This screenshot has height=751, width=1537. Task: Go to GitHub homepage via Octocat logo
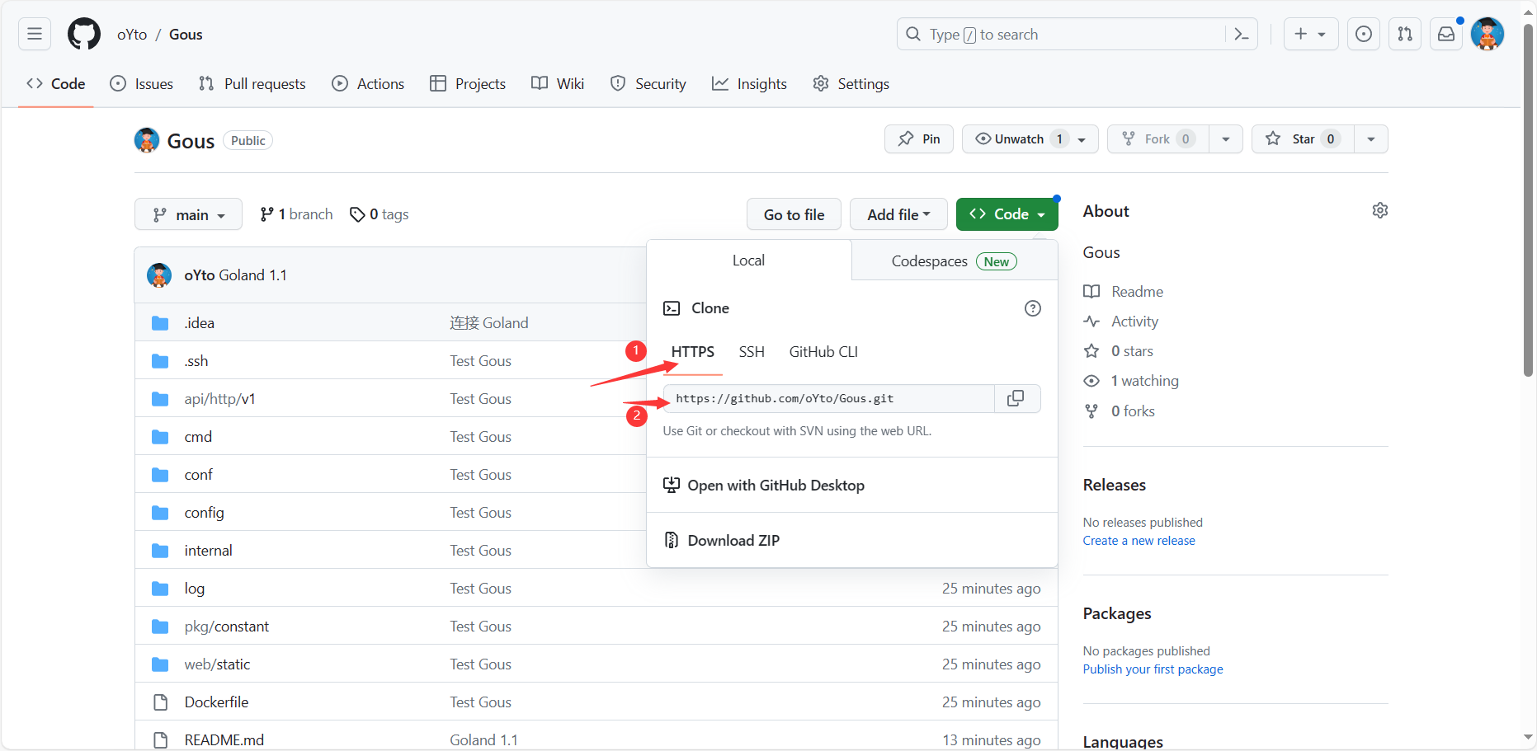[x=83, y=34]
